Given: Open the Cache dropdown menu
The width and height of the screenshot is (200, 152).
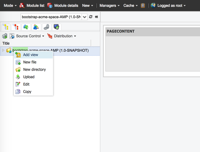Looking at the screenshot, I should point(130,5).
